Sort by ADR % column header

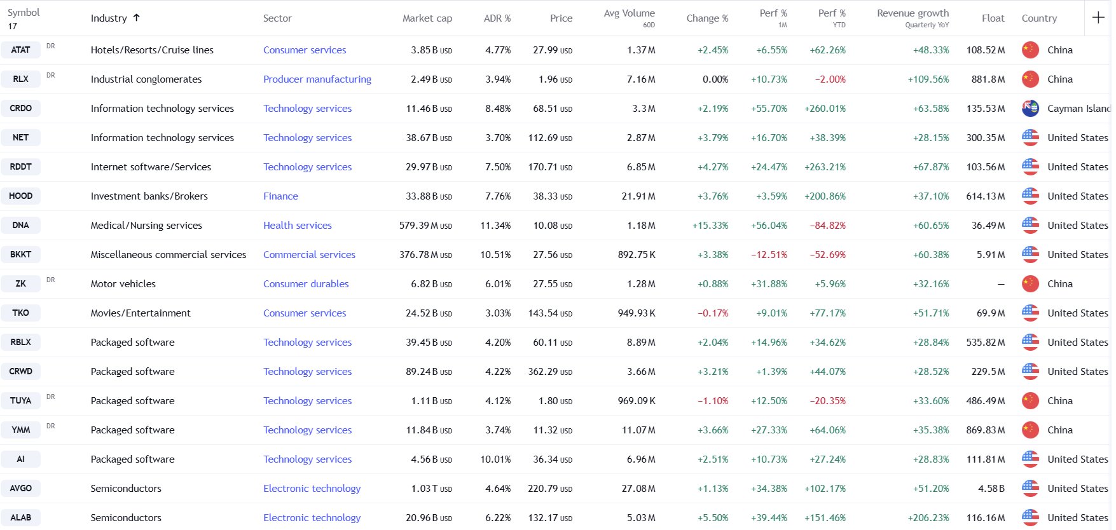pos(497,18)
